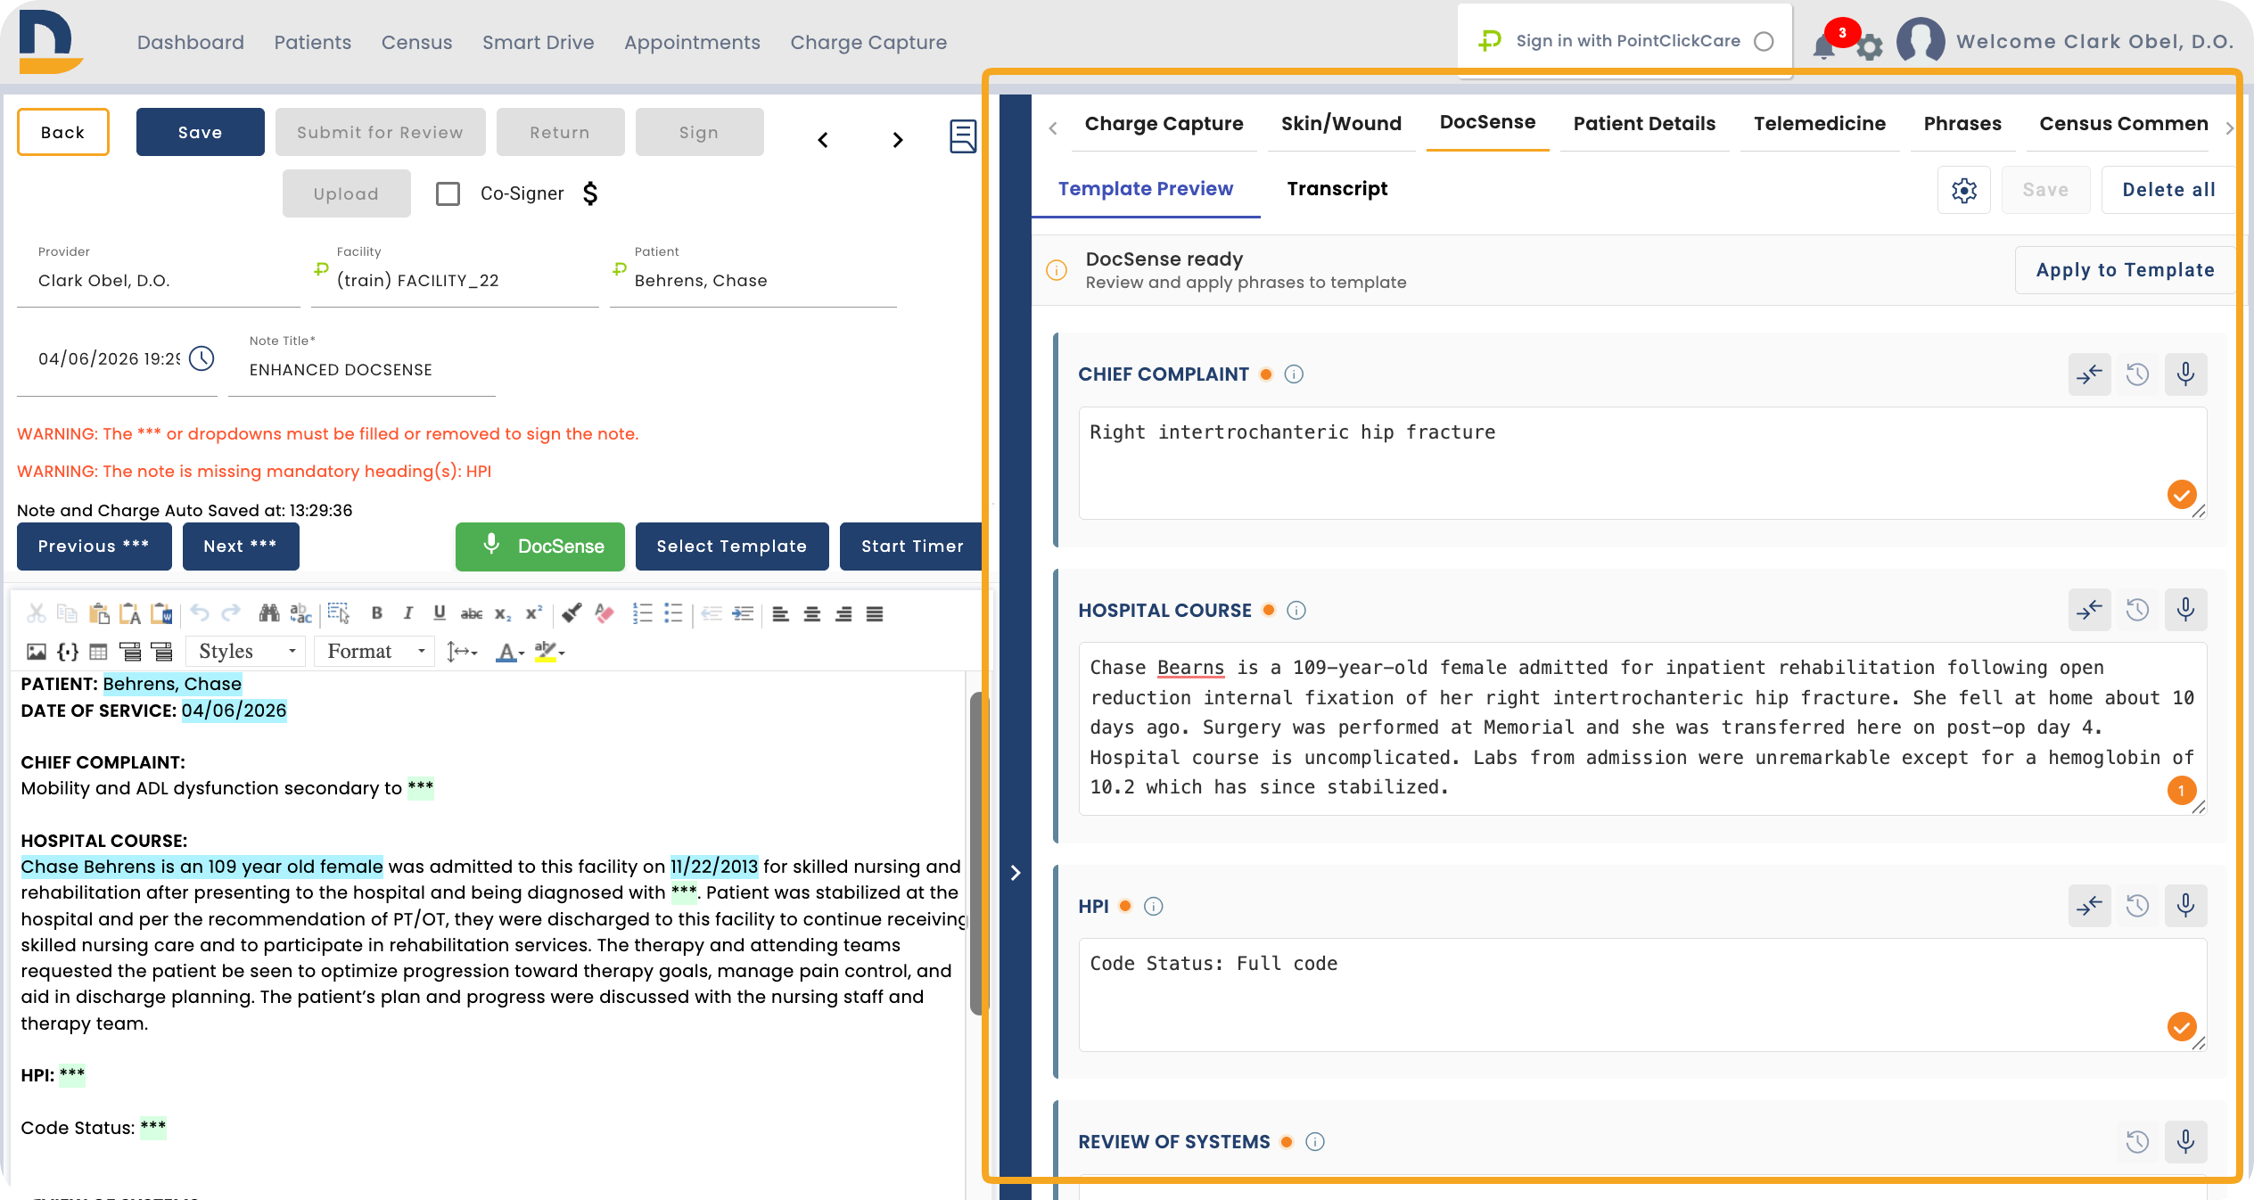Click the Apply to Template button
2254x1200 pixels.
click(2125, 270)
